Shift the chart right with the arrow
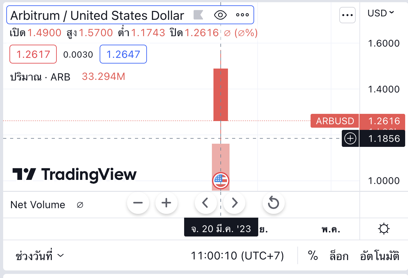This screenshot has width=408, height=278. [234, 203]
